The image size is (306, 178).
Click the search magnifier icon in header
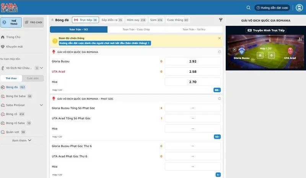pyautogui.click(x=249, y=8)
